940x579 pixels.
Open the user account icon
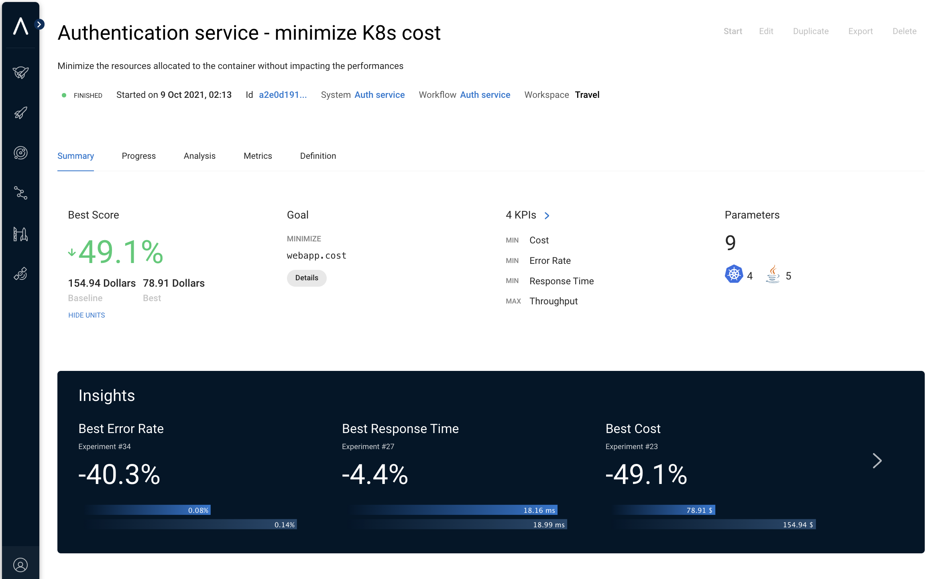(20, 565)
